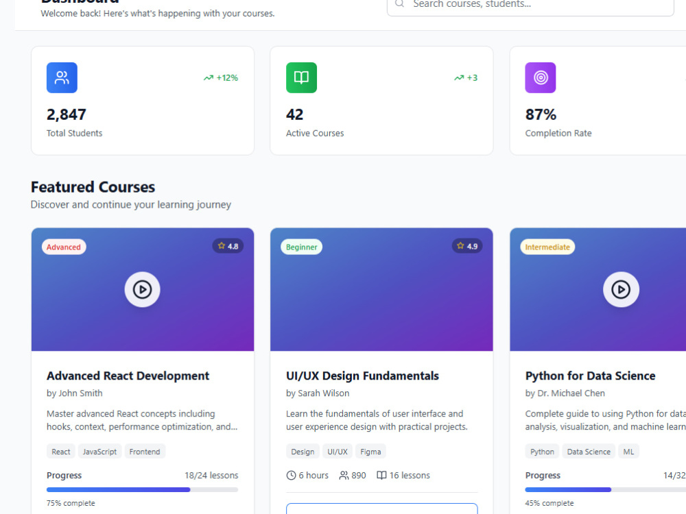The width and height of the screenshot is (686, 514).
Task: Open the UI/UX Design Fundamentals course title
Action: click(362, 376)
